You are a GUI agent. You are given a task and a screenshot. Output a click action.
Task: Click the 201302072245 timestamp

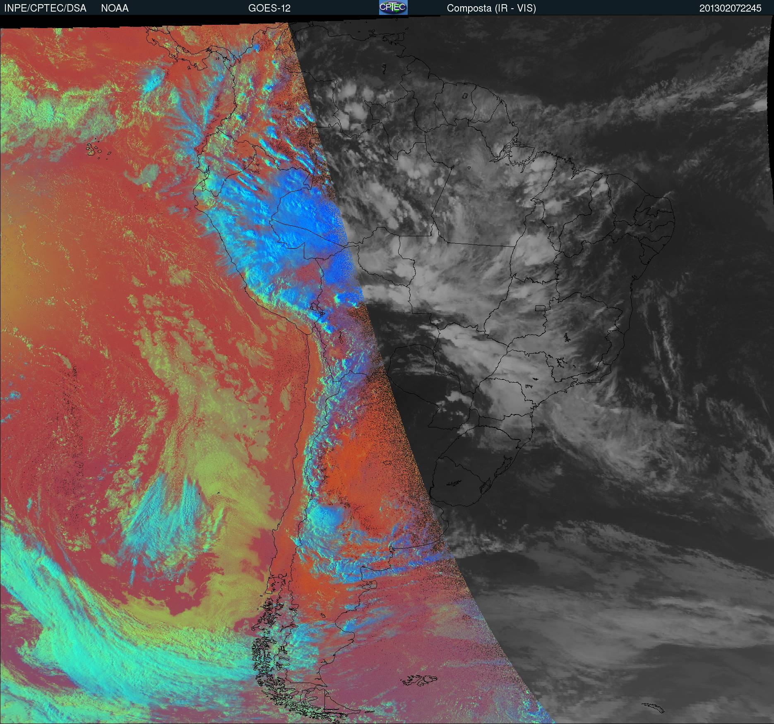730,9
